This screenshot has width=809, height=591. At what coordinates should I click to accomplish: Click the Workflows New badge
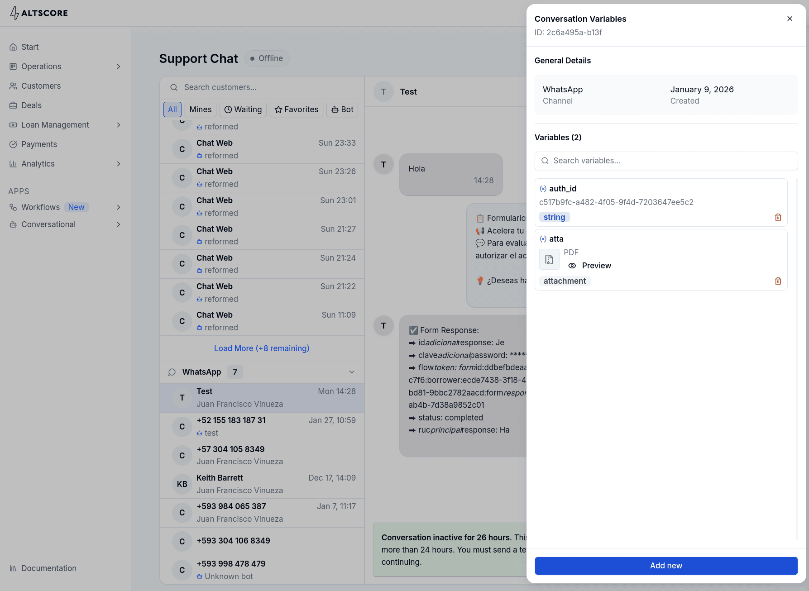coord(76,207)
